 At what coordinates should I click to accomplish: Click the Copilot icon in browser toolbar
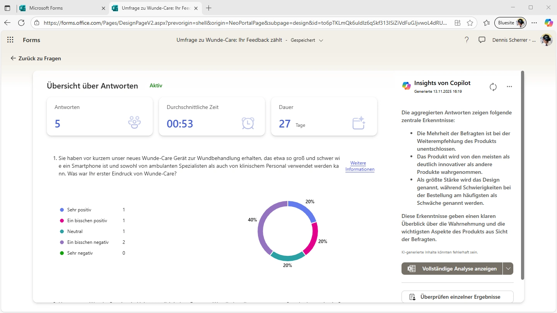[548, 23]
